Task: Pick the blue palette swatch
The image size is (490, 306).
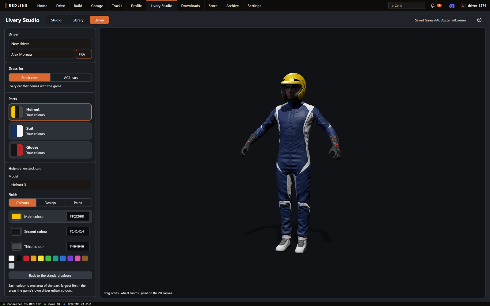Action: tap(63, 259)
